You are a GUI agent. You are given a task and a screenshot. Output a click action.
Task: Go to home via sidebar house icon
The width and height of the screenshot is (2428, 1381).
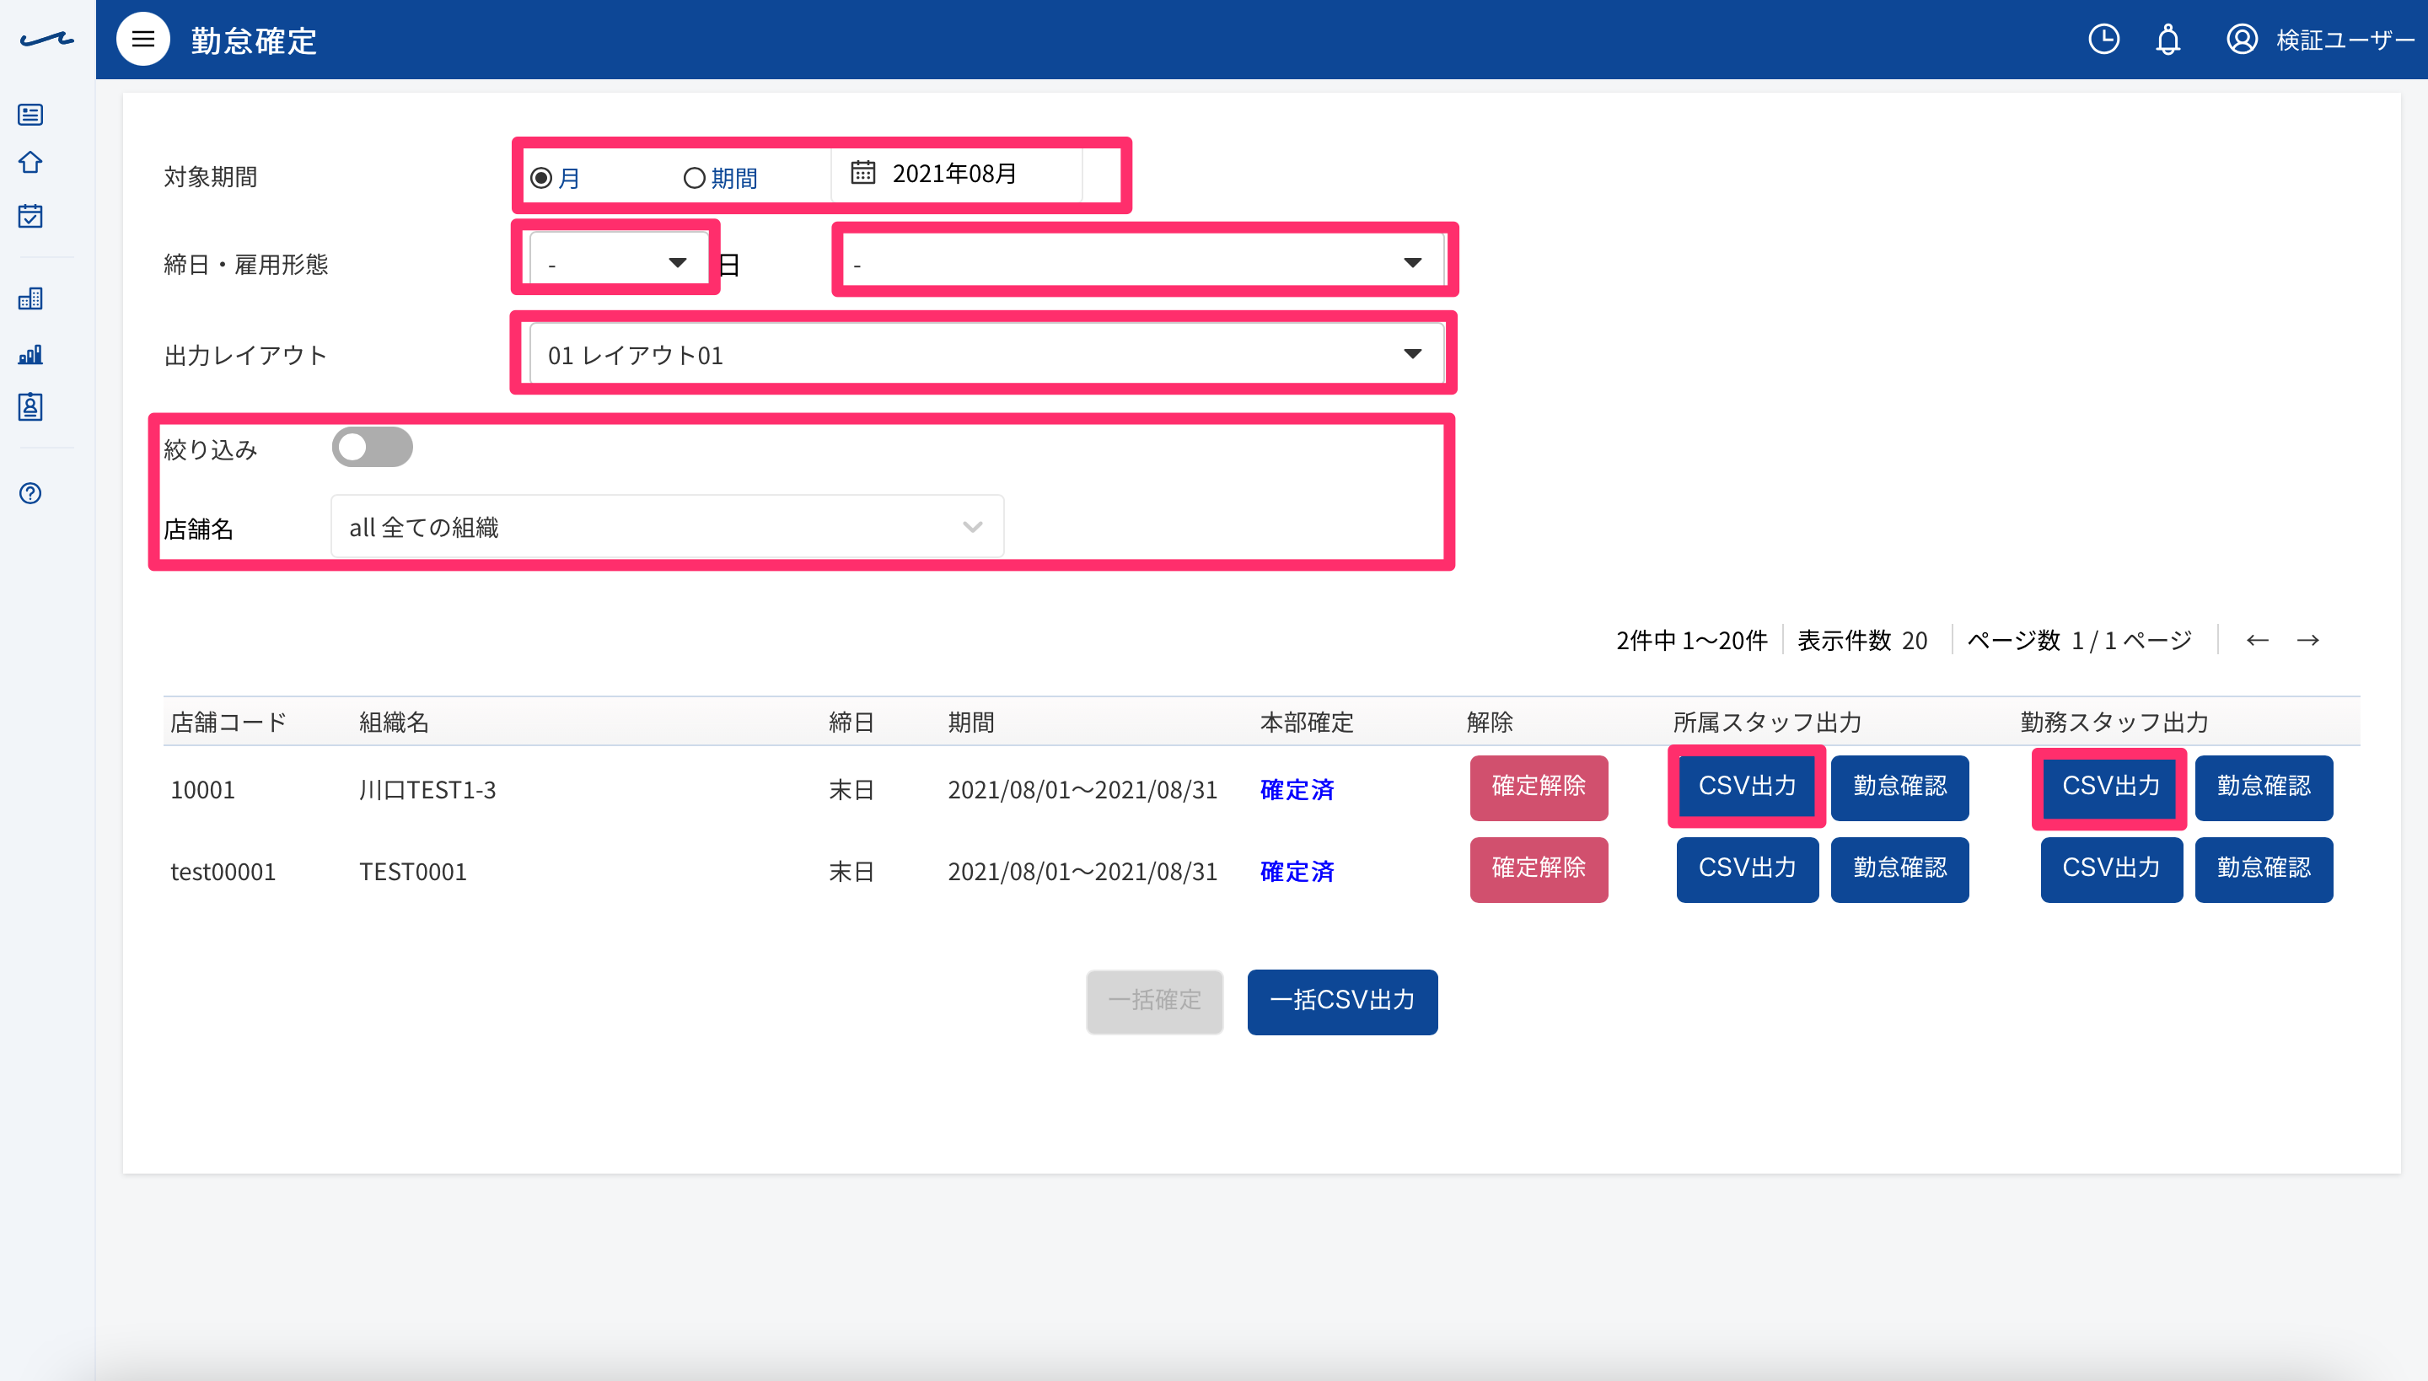point(30,162)
